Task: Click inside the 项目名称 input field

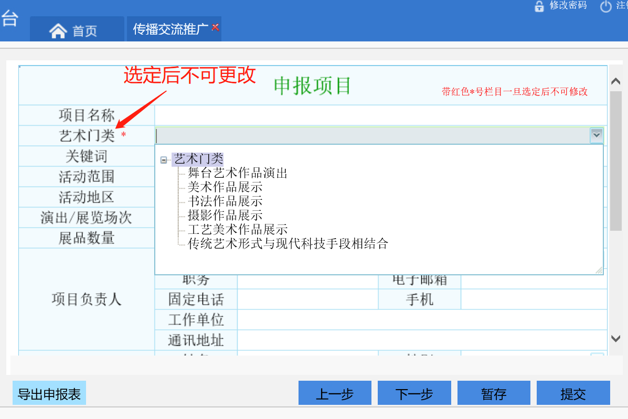Action: pos(380,115)
